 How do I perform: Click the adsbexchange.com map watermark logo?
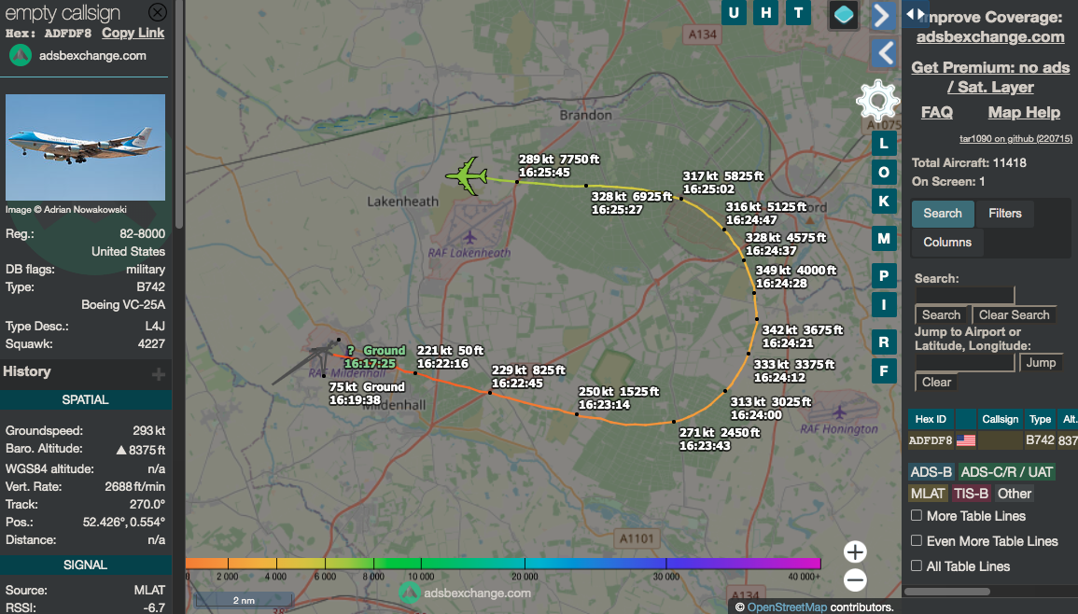[411, 593]
